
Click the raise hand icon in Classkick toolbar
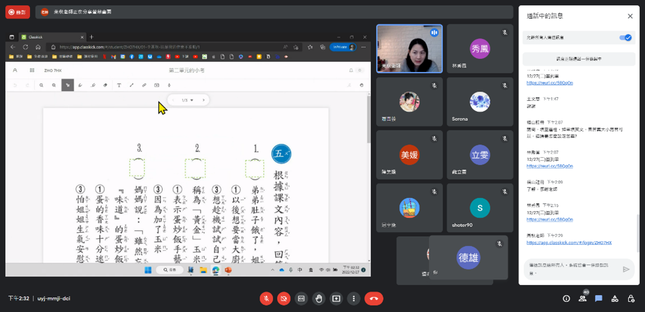(362, 85)
